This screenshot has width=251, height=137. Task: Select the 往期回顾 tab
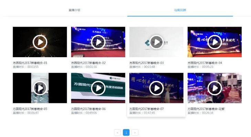point(180,10)
